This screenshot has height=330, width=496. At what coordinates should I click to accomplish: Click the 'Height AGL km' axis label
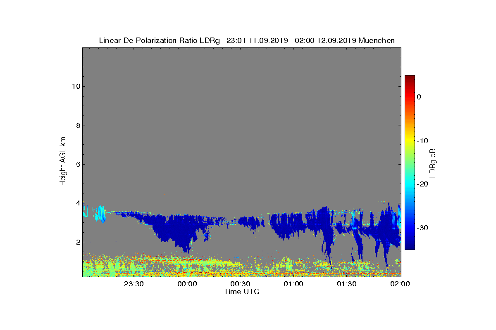tap(63, 161)
